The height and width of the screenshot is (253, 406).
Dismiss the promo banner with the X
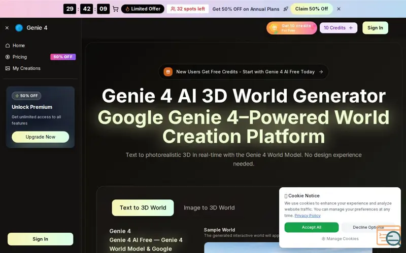pyautogui.click(x=339, y=9)
